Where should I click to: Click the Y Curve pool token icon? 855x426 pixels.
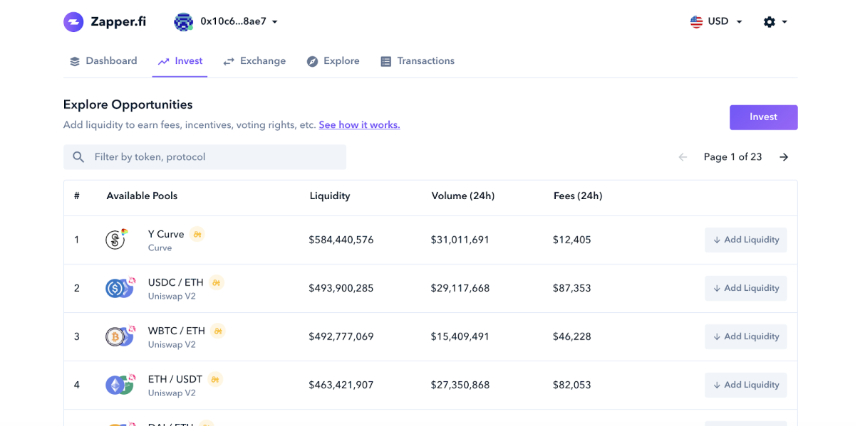pos(115,240)
